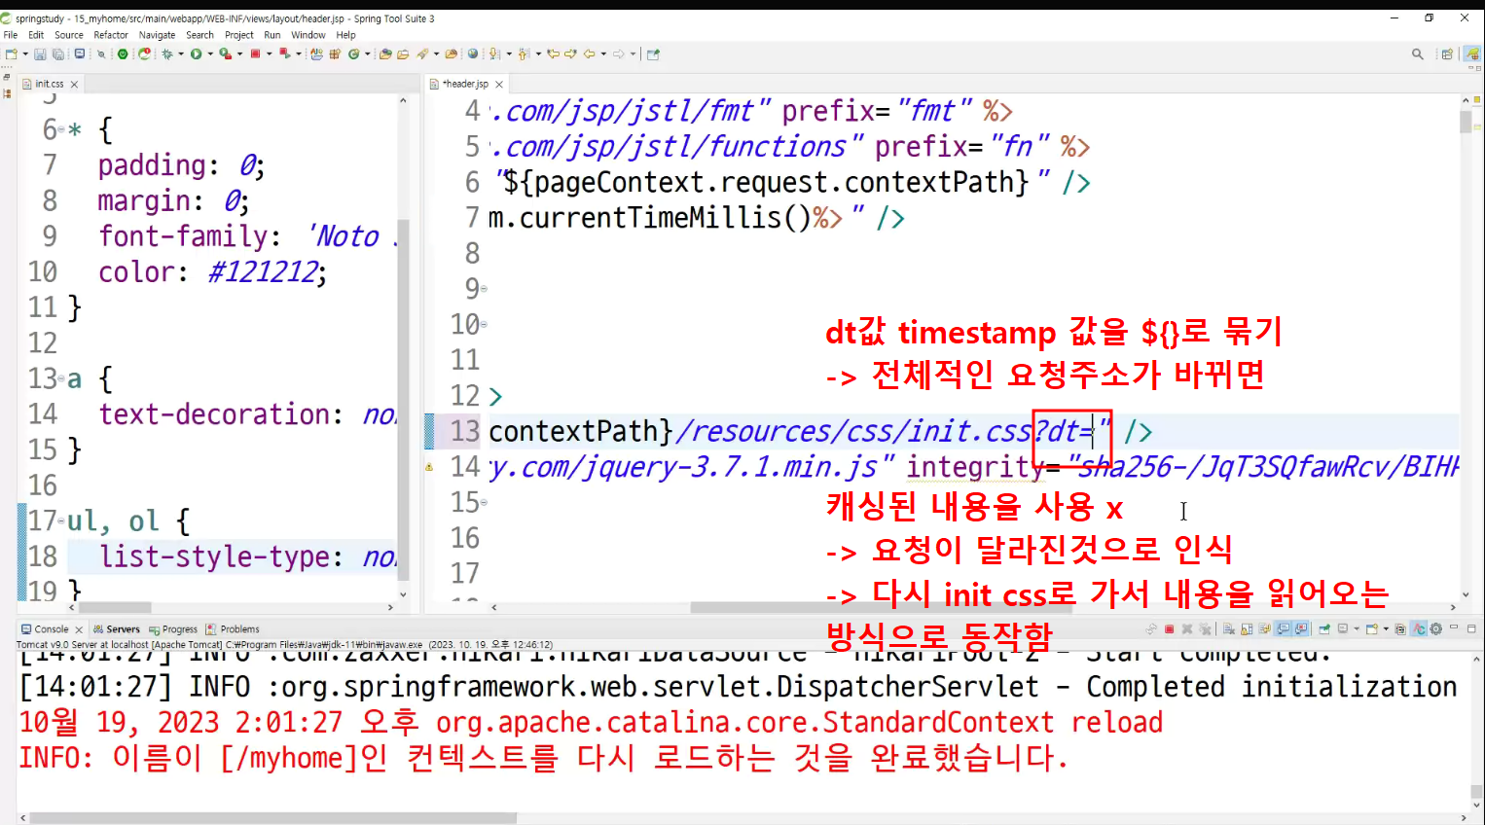
Task: Open the Navigate menu
Action: [x=157, y=35]
